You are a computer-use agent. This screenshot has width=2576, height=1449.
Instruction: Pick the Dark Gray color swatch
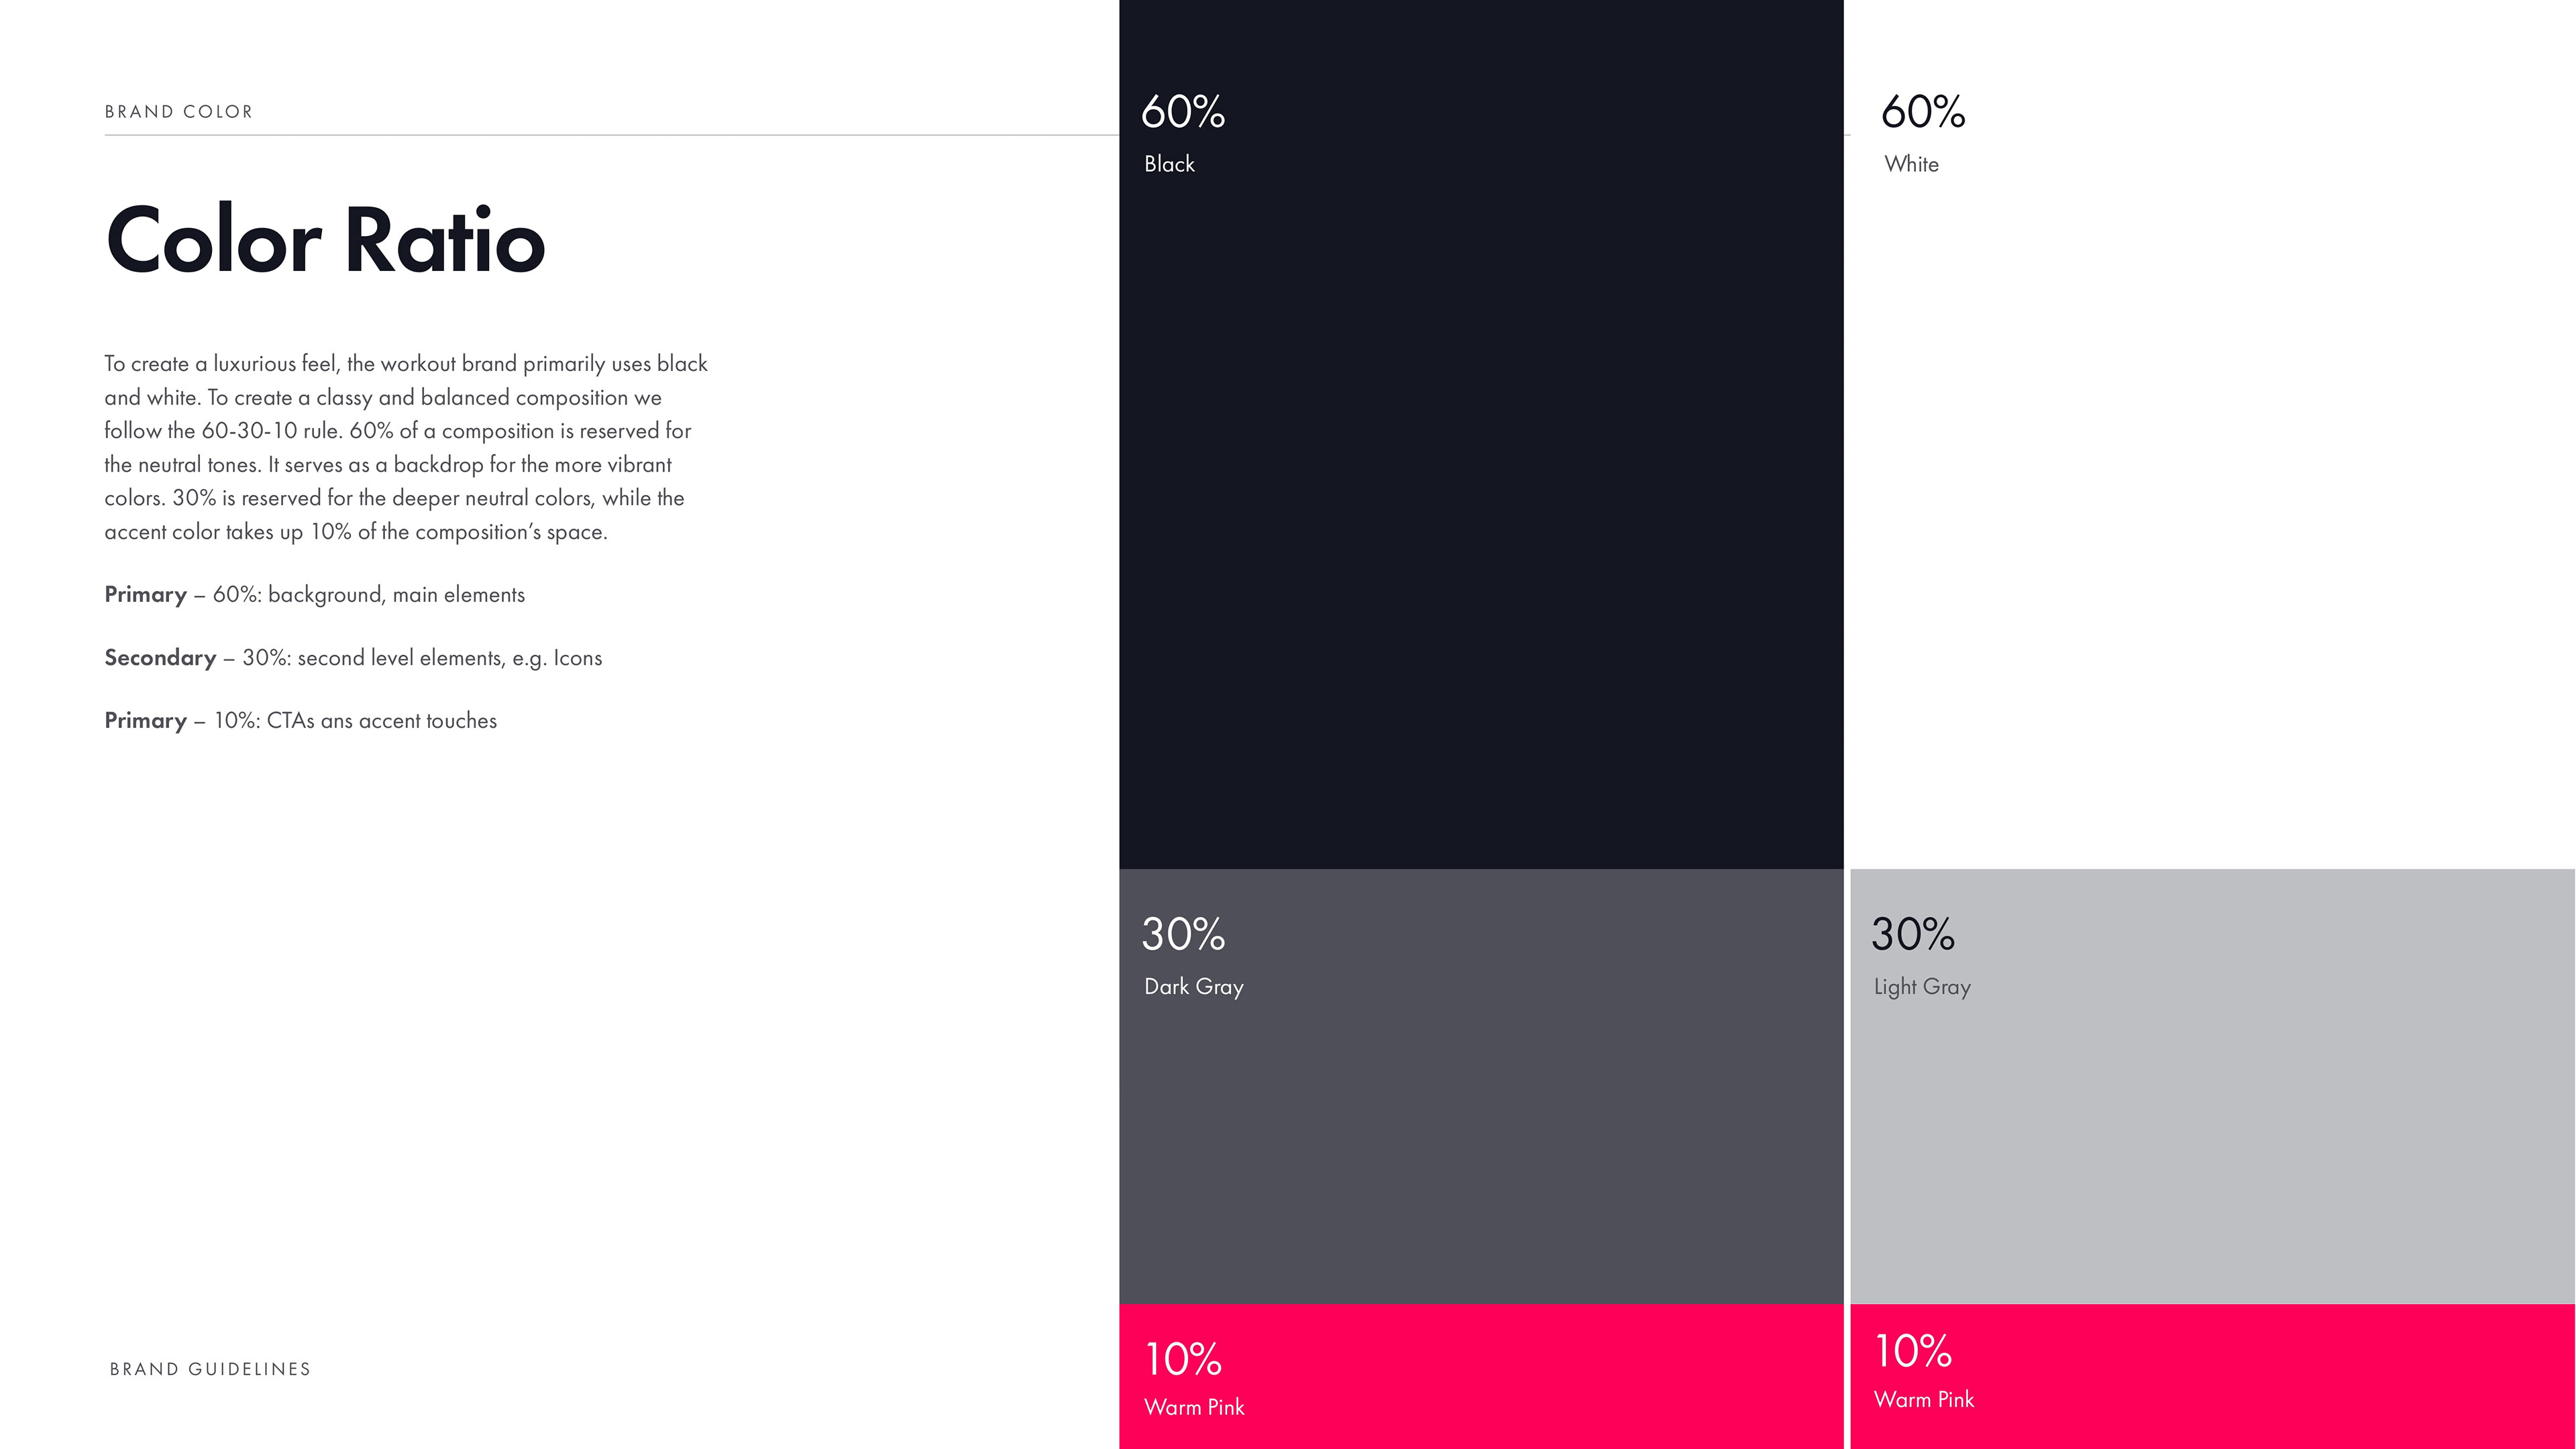[1480, 1130]
